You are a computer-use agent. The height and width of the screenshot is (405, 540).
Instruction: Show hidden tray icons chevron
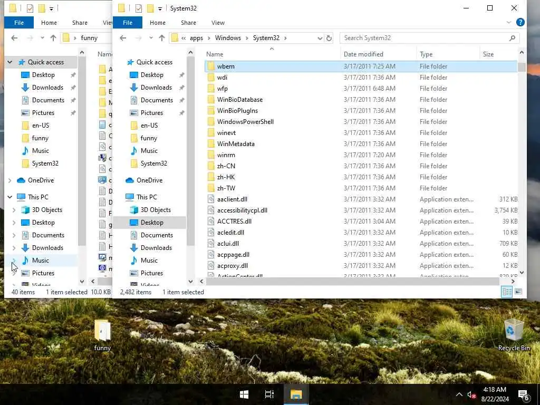tap(459, 394)
